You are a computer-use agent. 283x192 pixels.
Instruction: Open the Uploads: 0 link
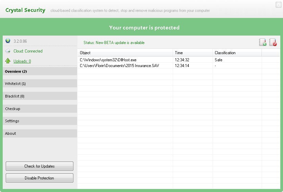click(x=22, y=61)
